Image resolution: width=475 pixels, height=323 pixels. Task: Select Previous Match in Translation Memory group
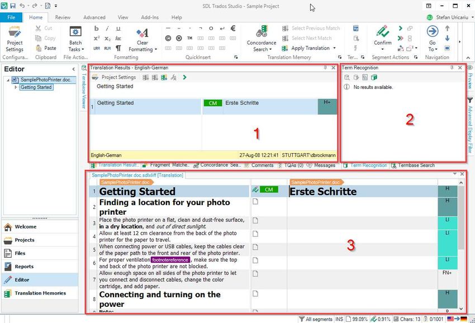[311, 28]
